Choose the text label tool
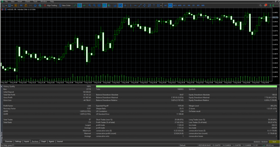 tap(154, 5)
